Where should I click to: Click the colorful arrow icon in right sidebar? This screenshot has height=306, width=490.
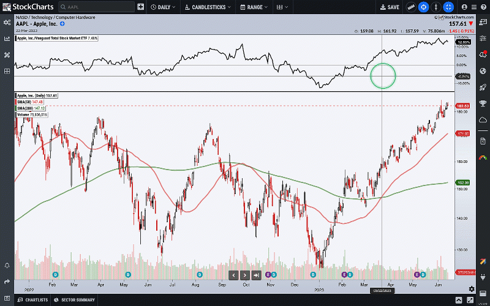click(x=483, y=261)
